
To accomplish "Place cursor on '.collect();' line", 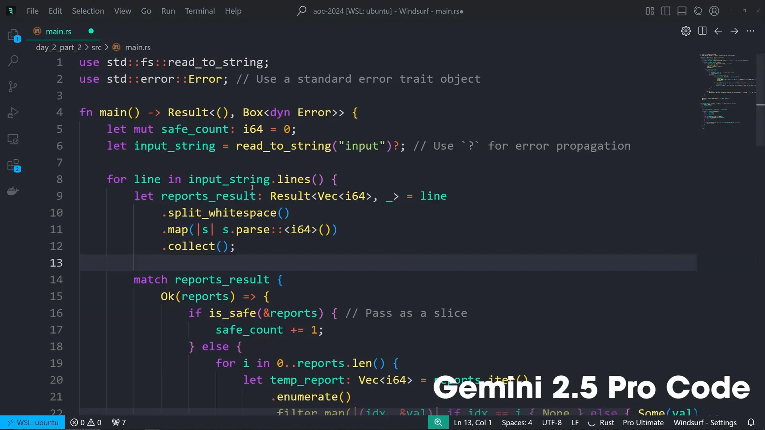I will [198, 246].
